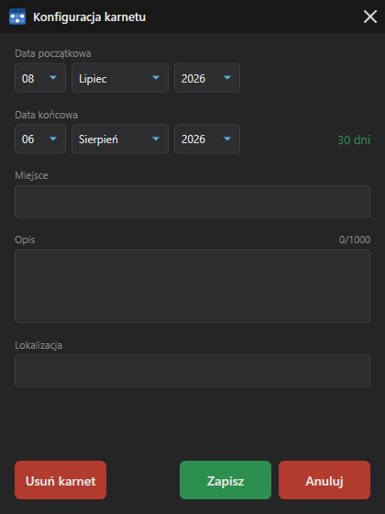
Task: Open the start date year dropdown
Action: [x=207, y=78]
